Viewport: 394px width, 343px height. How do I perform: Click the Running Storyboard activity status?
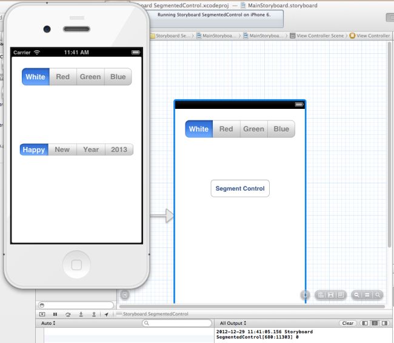click(x=214, y=15)
